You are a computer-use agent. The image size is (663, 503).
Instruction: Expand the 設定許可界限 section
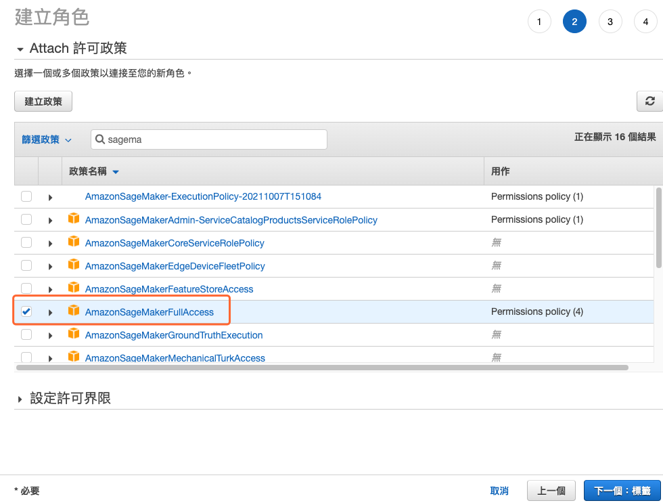coord(20,399)
